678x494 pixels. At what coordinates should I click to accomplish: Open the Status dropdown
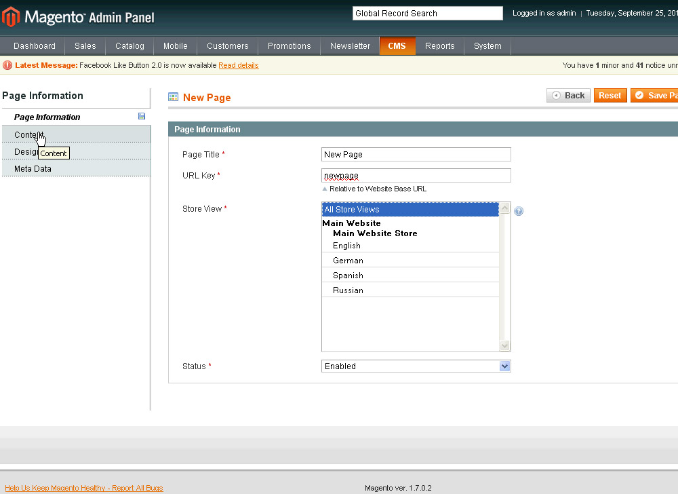[416, 366]
